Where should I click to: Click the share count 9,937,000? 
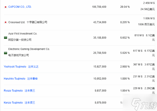click(100, 91)
